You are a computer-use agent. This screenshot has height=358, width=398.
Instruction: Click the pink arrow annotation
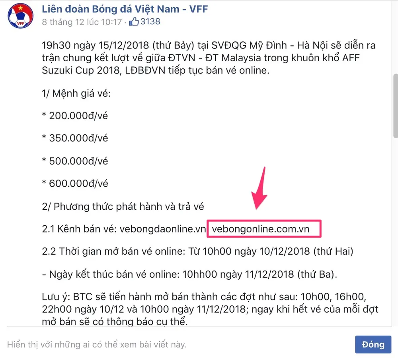(x=260, y=188)
